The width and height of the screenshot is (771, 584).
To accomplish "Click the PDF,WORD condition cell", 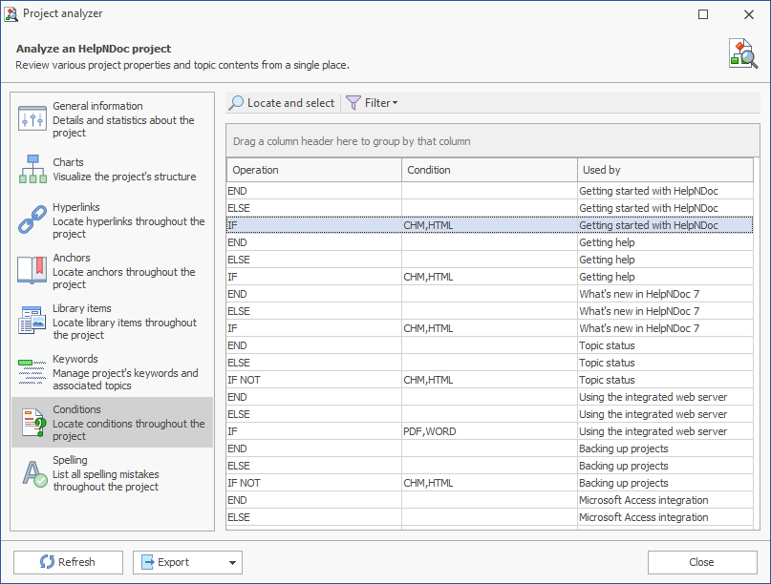I will (489, 431).
